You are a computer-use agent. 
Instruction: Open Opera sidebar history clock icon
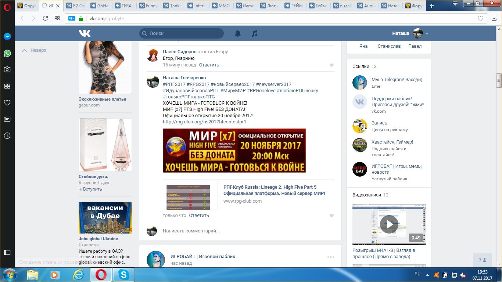7,136
